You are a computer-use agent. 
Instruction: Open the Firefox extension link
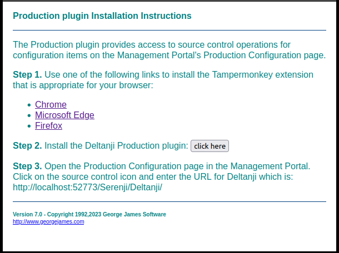(48, 126)
